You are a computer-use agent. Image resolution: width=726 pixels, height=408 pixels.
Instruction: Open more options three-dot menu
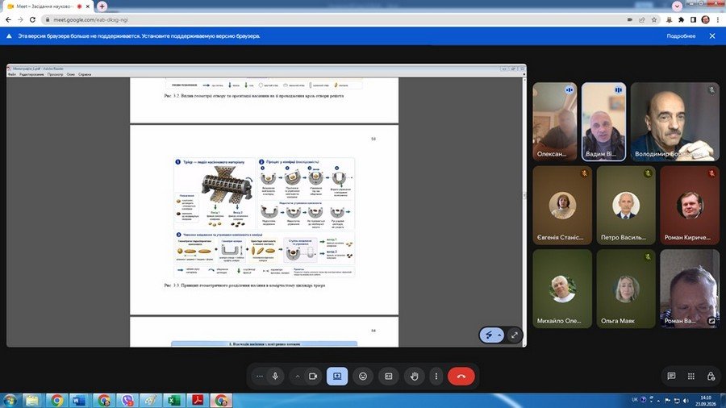click(436, 376)
